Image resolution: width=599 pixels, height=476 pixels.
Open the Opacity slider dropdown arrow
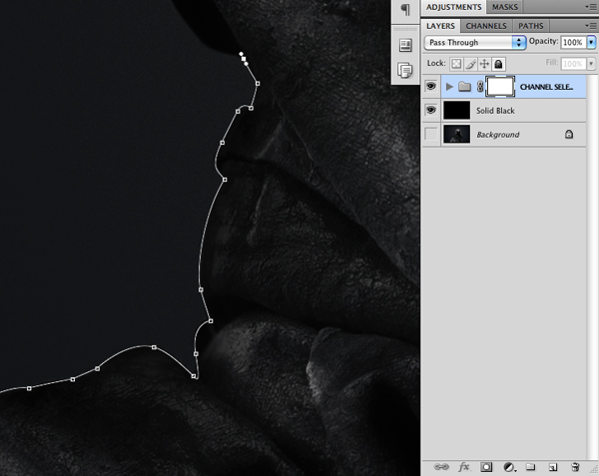(x=592, y=43)
